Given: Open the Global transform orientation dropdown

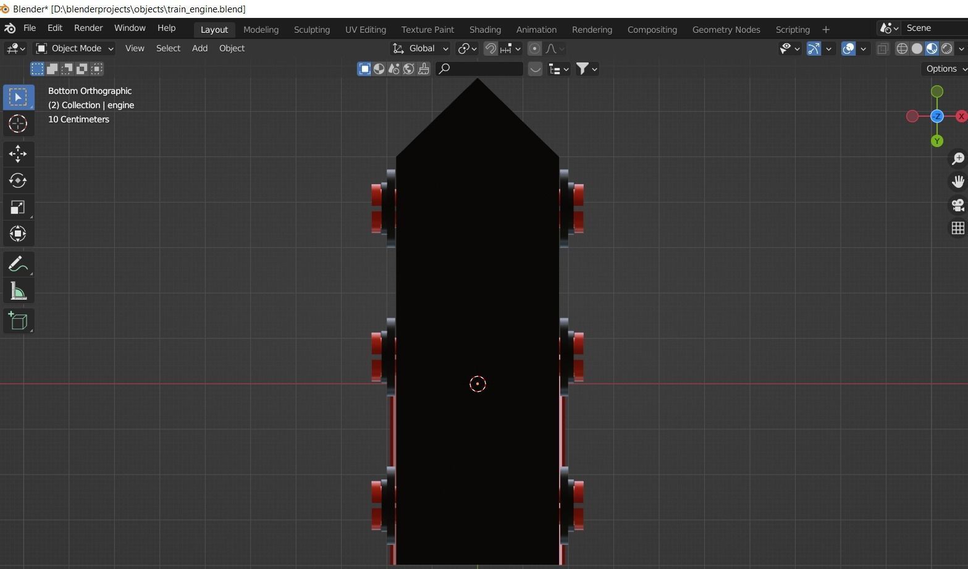Looking at the screenshot, I should (x=420, y=48).
